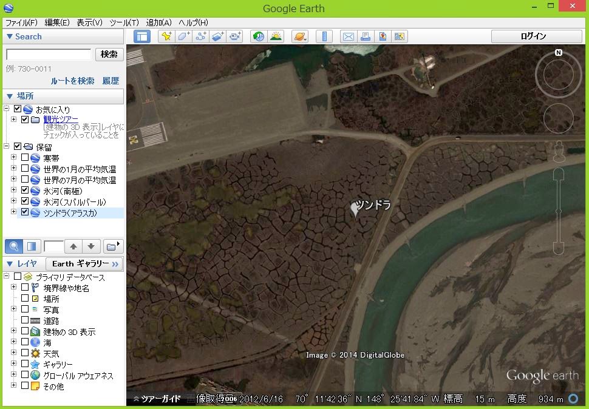The width and height of the screenshot is (589, 409).
Task: Record a tour with the camera icon
Action: [x=235, y=36]
